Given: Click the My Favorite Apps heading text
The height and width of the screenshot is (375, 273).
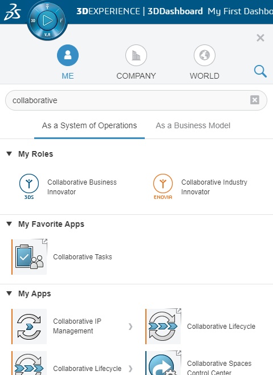Looking at the screenshot, I should [x=51, y=224].
